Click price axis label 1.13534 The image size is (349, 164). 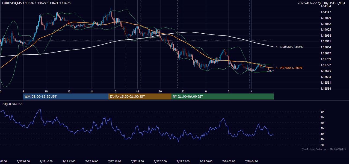[326, 89]
